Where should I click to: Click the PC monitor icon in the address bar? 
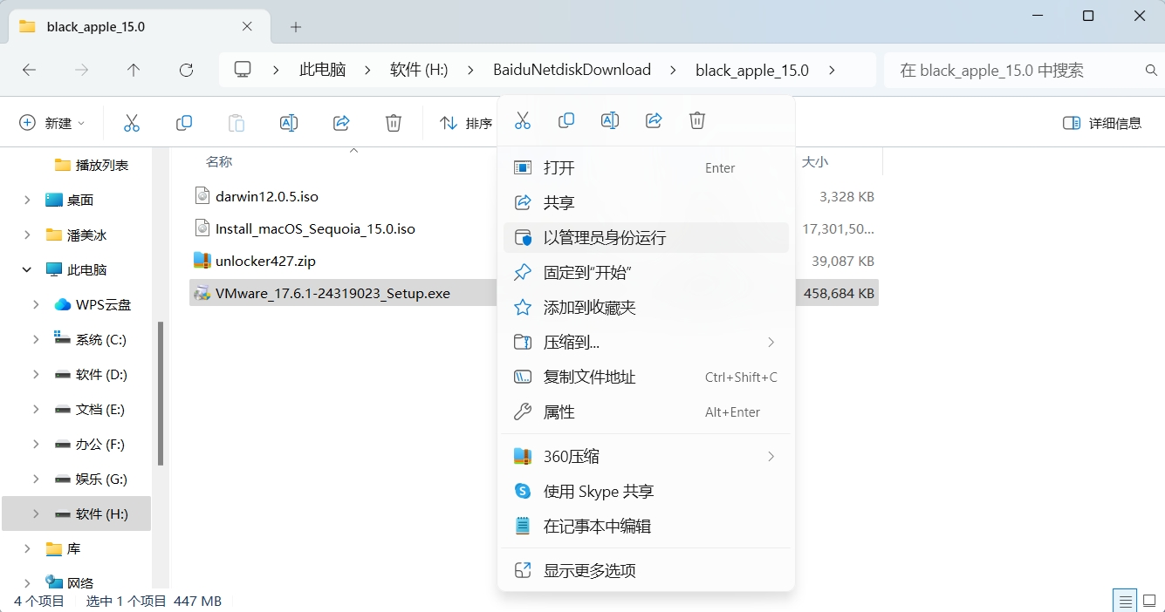[243, 70]
